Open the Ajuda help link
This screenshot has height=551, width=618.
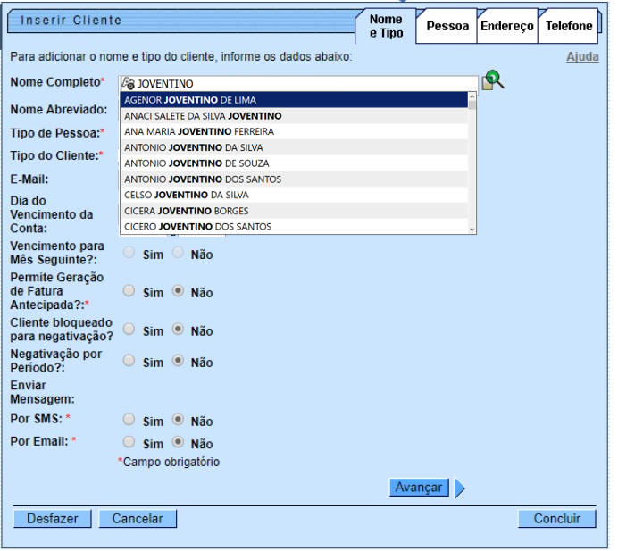tap(582, 57)
